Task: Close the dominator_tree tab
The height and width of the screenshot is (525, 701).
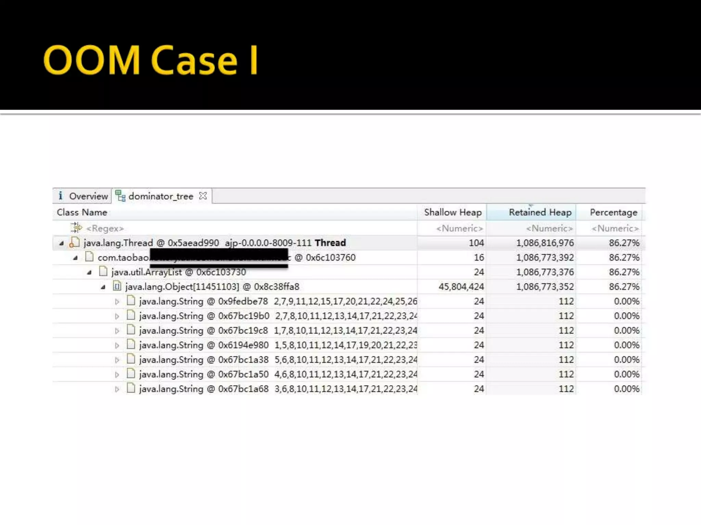Action: click(x=203, y=196)
